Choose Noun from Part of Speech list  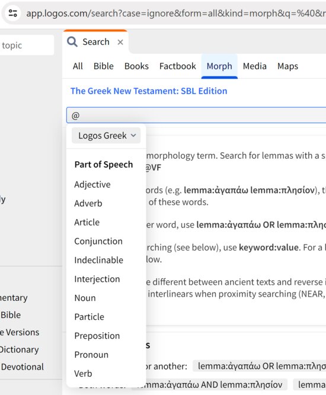tap(85, 298)
